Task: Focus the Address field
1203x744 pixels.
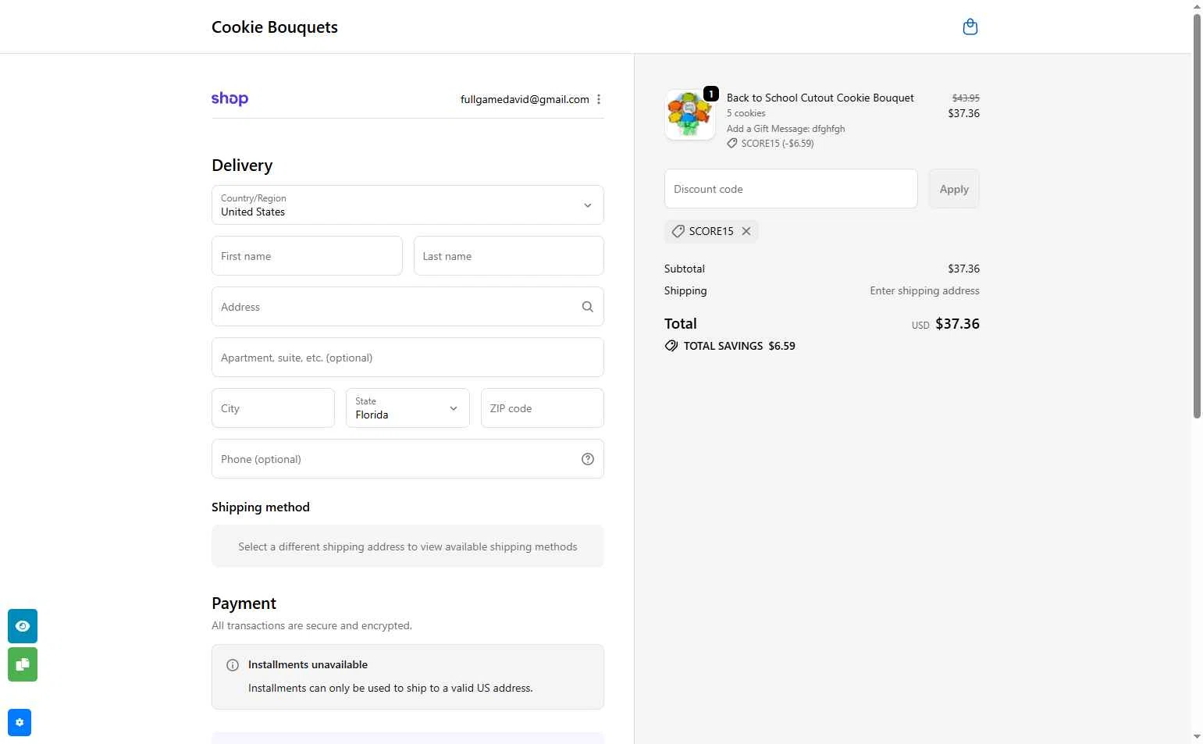Action: 408,307
